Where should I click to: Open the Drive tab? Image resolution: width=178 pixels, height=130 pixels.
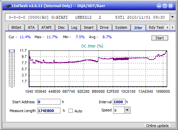coord(104,27)
